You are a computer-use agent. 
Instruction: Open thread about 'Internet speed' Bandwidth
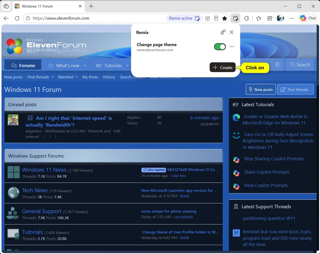[68, 121]
